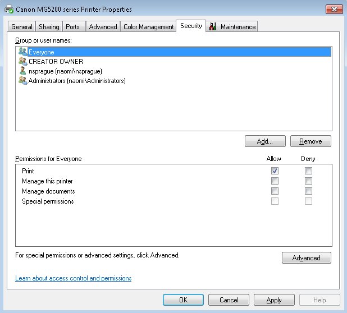
Task: Select Administrators in the user list
Action: 77,81
